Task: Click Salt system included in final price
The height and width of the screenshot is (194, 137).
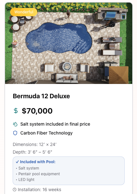Action: tap(55, 124)
